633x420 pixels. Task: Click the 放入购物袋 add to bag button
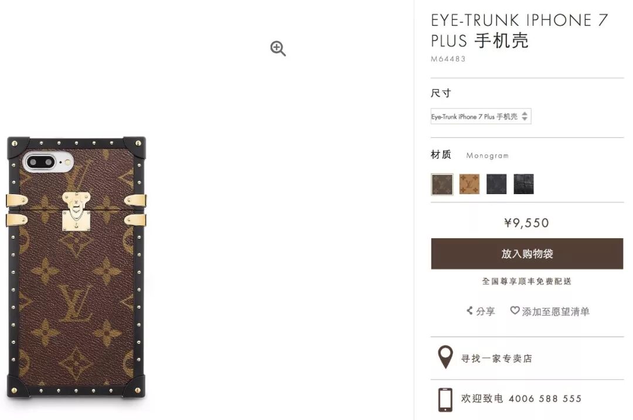coord(527,253)
